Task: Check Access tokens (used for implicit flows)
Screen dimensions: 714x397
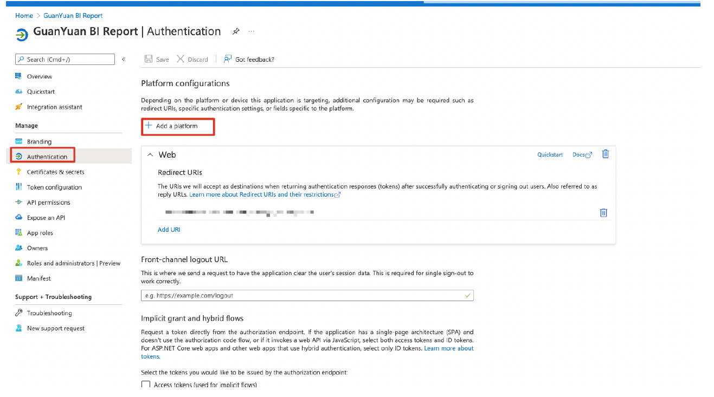Action: (145, 385)
